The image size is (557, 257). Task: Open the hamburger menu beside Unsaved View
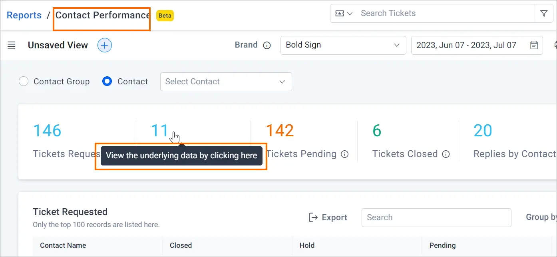(x=12, y=45)
